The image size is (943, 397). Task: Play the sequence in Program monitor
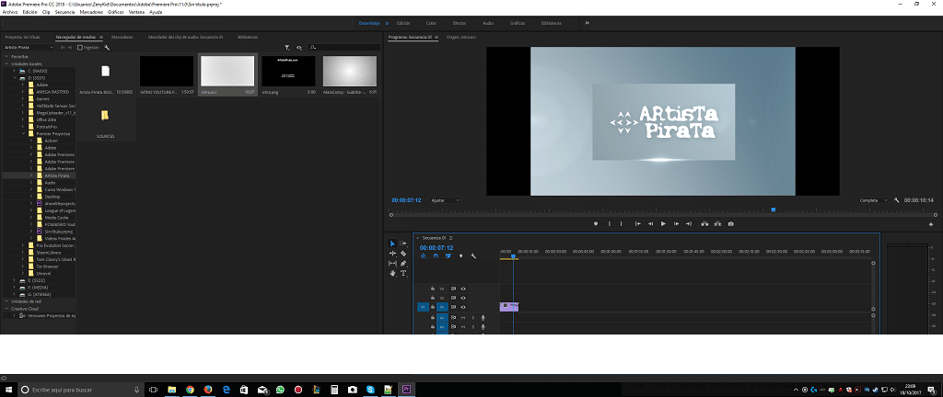click(x=663, y=223)
